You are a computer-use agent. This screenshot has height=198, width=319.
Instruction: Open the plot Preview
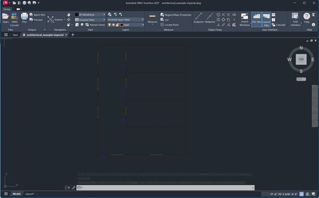click(36, 20)
